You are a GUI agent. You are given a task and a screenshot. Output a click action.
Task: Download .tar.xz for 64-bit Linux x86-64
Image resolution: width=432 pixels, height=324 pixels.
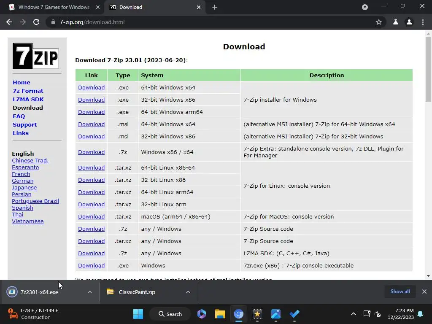[91, 168]
